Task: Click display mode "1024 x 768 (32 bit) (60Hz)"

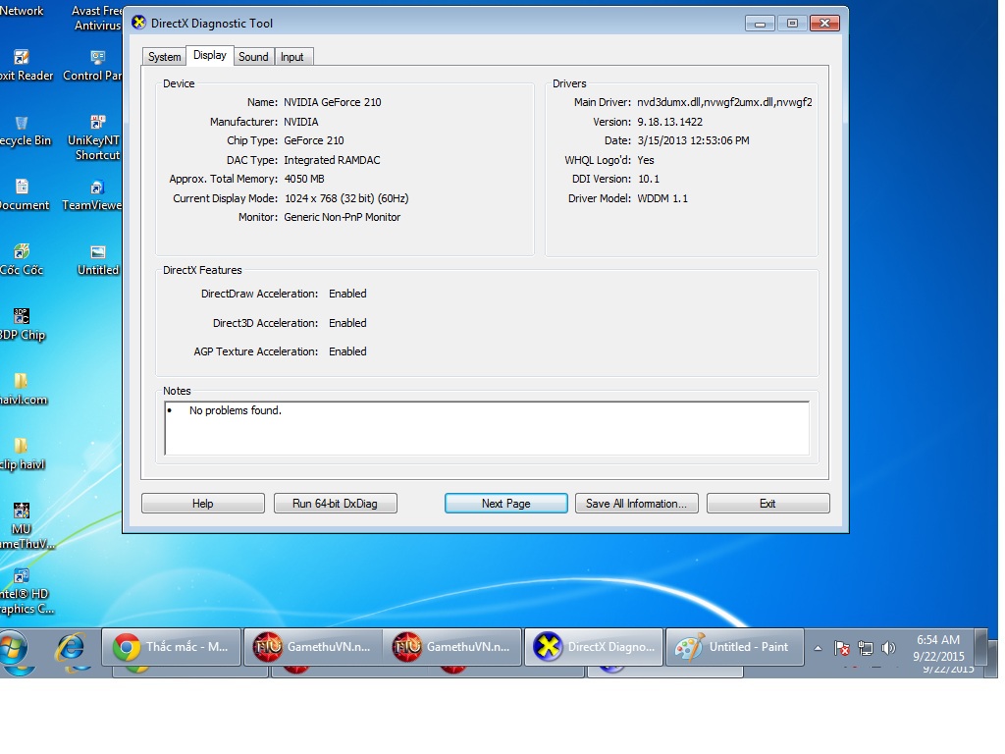Action: [x=346, y=198]
